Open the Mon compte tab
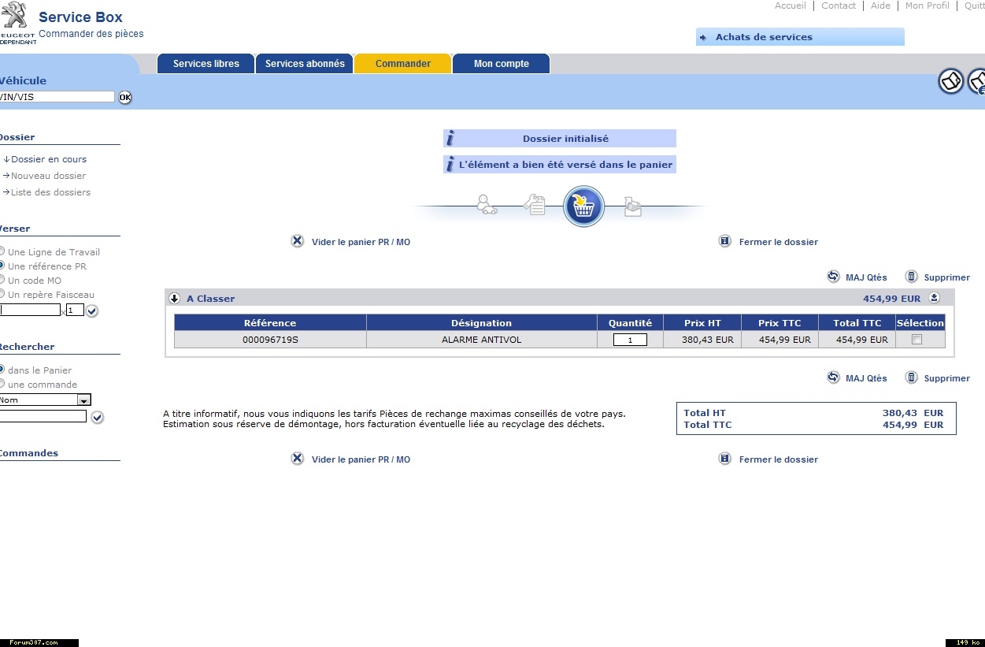Screen dimensions: 985x647 (x=501, y=64)
